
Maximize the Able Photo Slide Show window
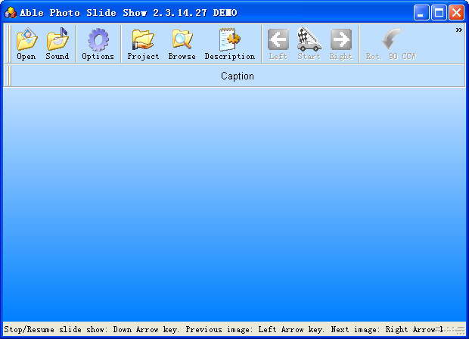pyautogui.click(x=439, y=13)
